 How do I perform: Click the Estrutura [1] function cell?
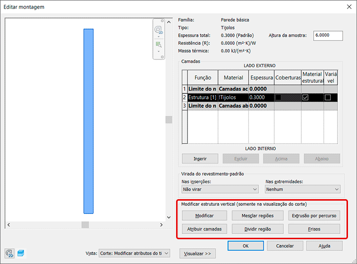(203, 98)
